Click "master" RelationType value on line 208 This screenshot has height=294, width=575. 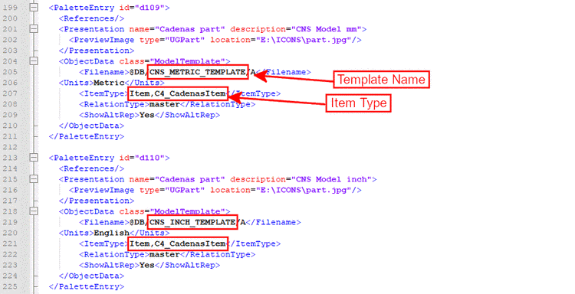(164, 104)
